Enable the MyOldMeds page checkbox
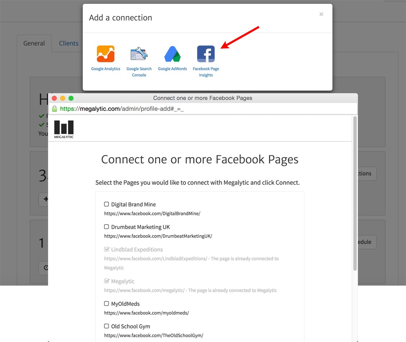This screenshot has height=342, width=406. click(x=107, y=304)
